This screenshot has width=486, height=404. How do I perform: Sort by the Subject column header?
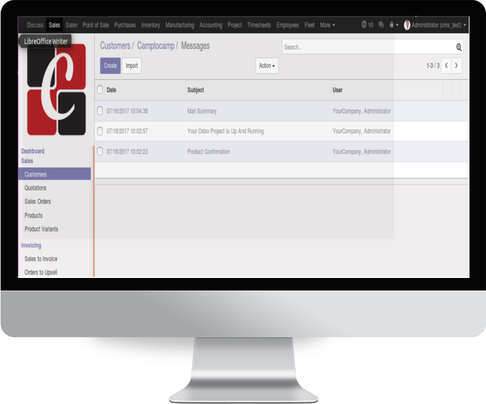(x=196, y=90)
